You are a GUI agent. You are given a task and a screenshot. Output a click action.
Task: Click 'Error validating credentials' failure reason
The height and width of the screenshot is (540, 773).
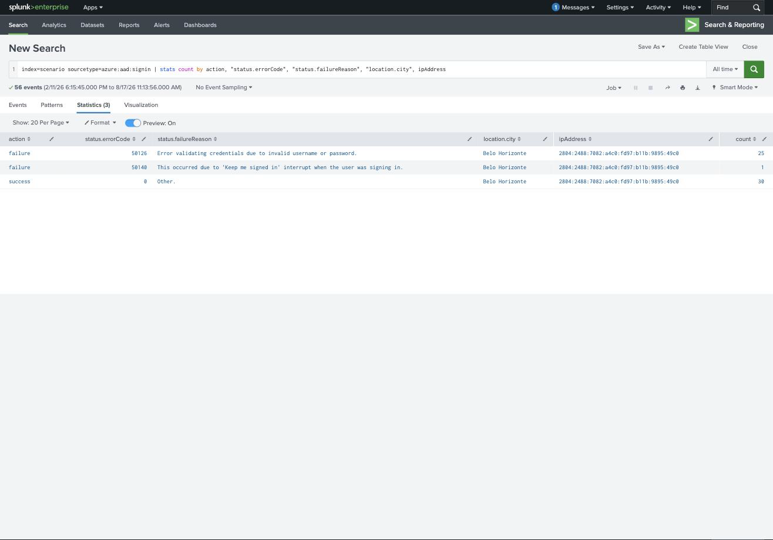click(257, 153)
